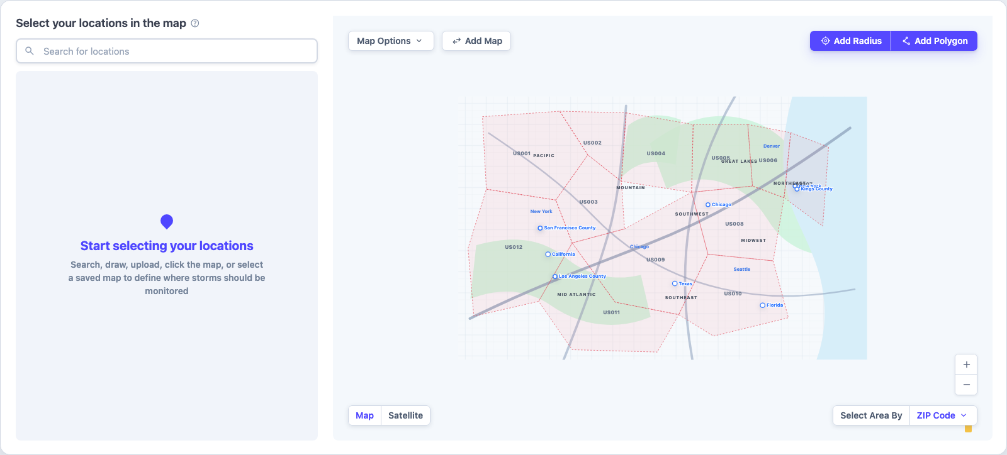Click the SOUTHEAST region label
This screenshot has width=1007, height=455.
681,297
